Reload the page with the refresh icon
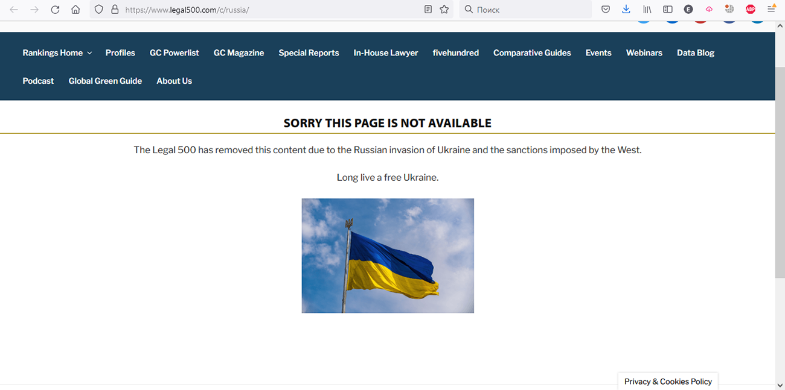This screenshot has width=785, height=390. pos(55,10)
